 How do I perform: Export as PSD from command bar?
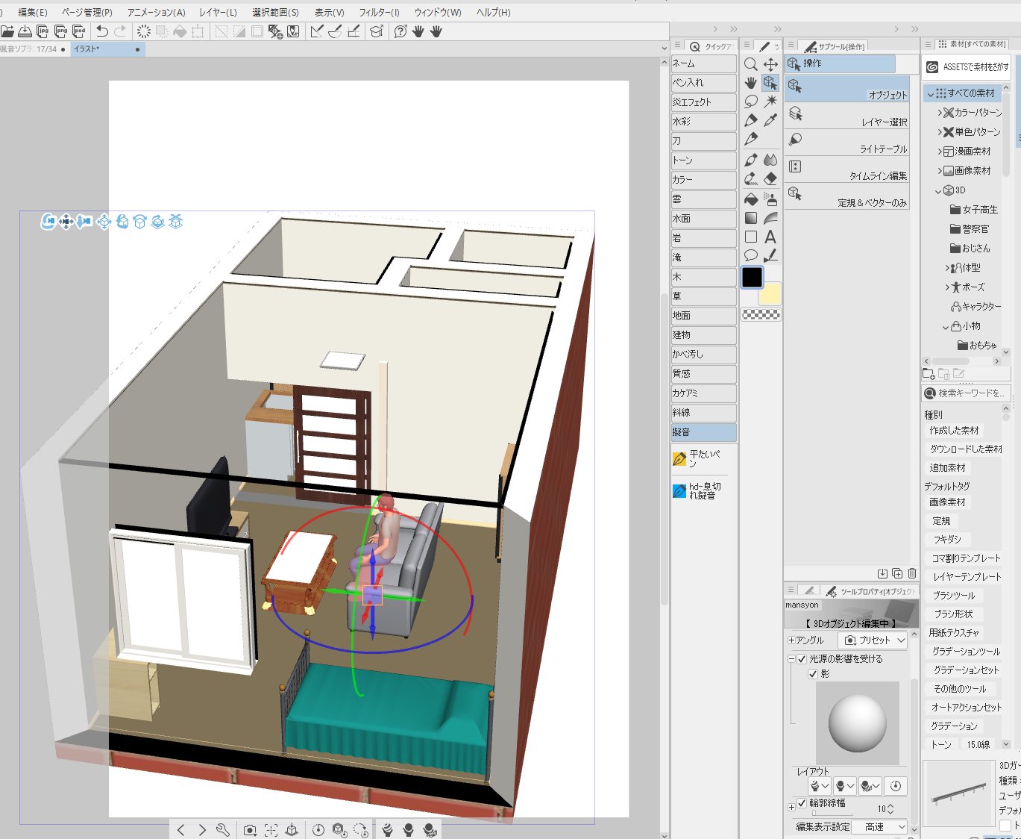coord(79,31)
